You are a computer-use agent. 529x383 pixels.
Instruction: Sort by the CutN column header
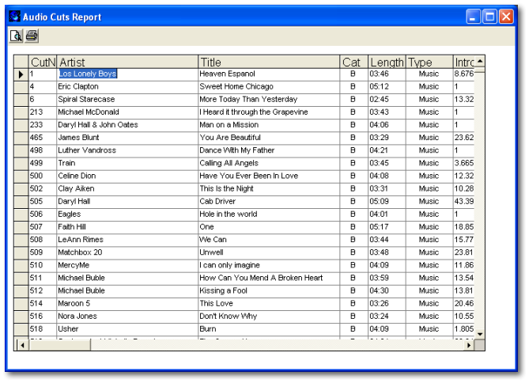[43, 63]
